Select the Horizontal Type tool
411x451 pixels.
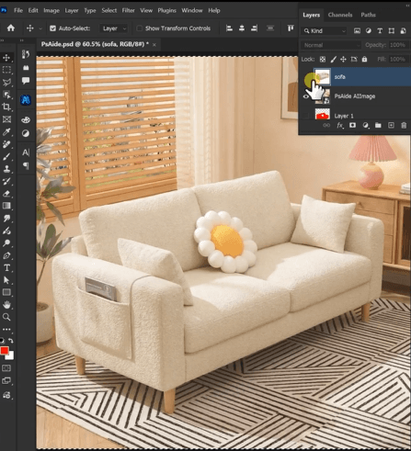click(6, 268)
